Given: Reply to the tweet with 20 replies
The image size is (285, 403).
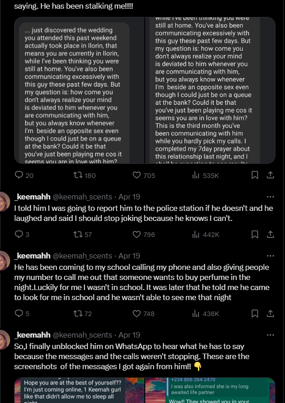Looking at the screenshot, I should pyautogui.click(x=19, y=175).
